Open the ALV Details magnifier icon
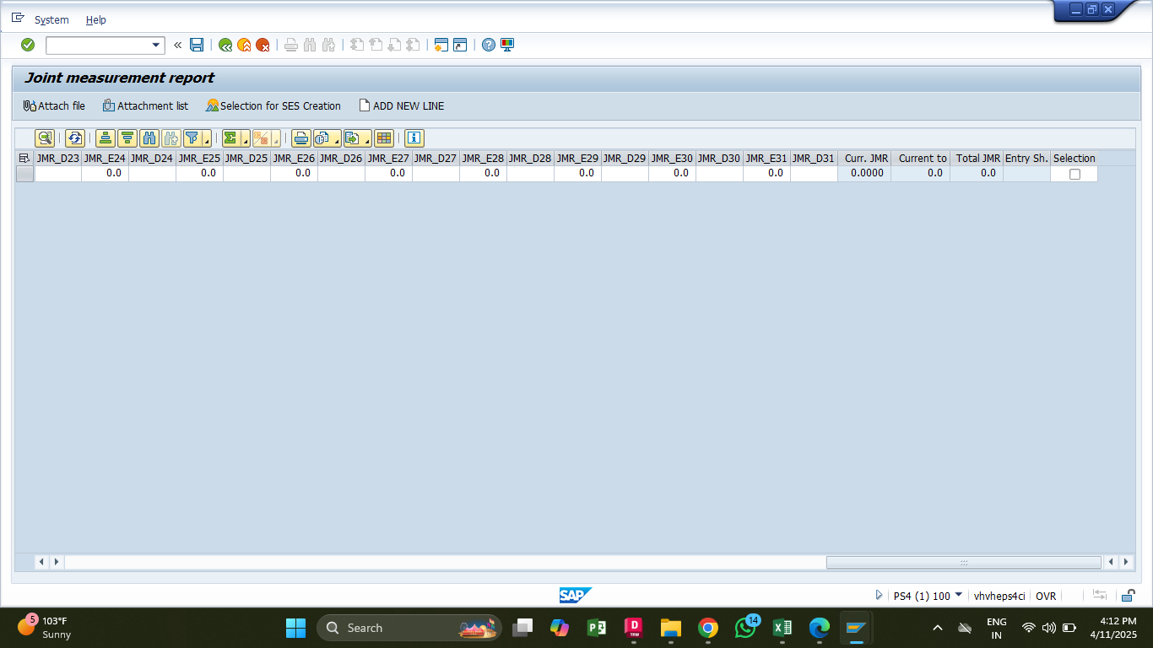 pos(45,138)
